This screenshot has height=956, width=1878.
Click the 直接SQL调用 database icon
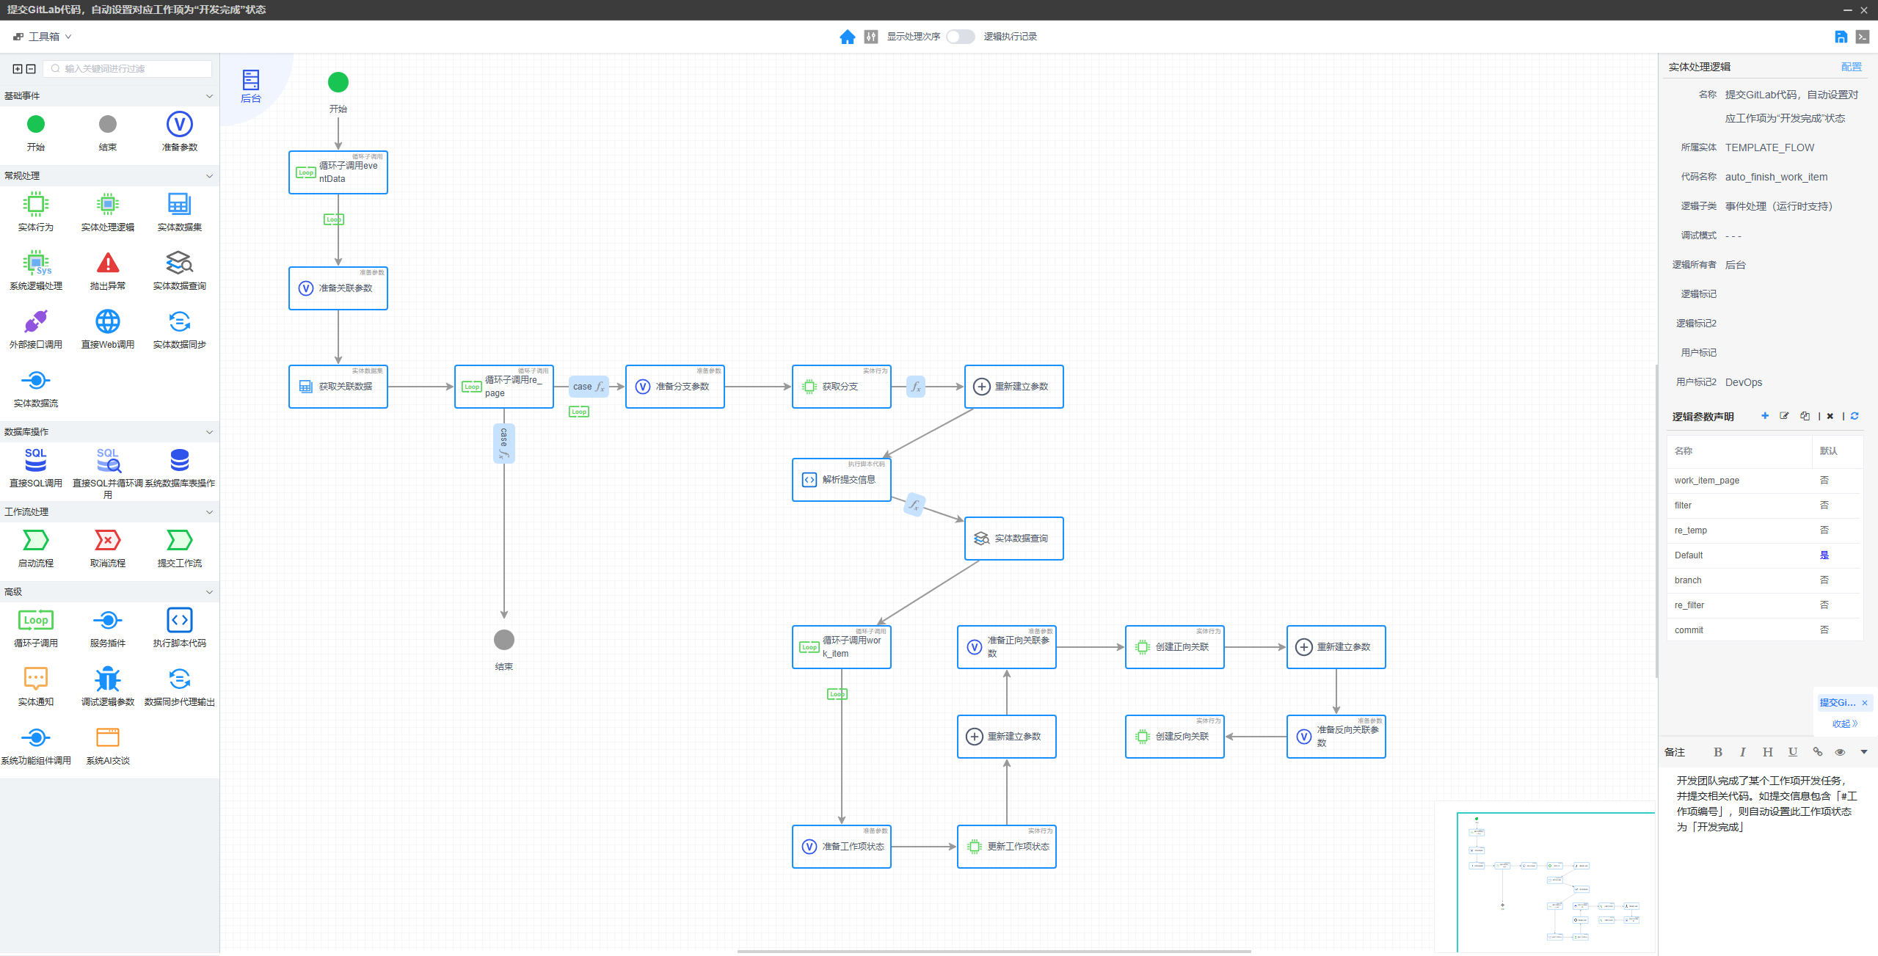click(x=35, y=460)
